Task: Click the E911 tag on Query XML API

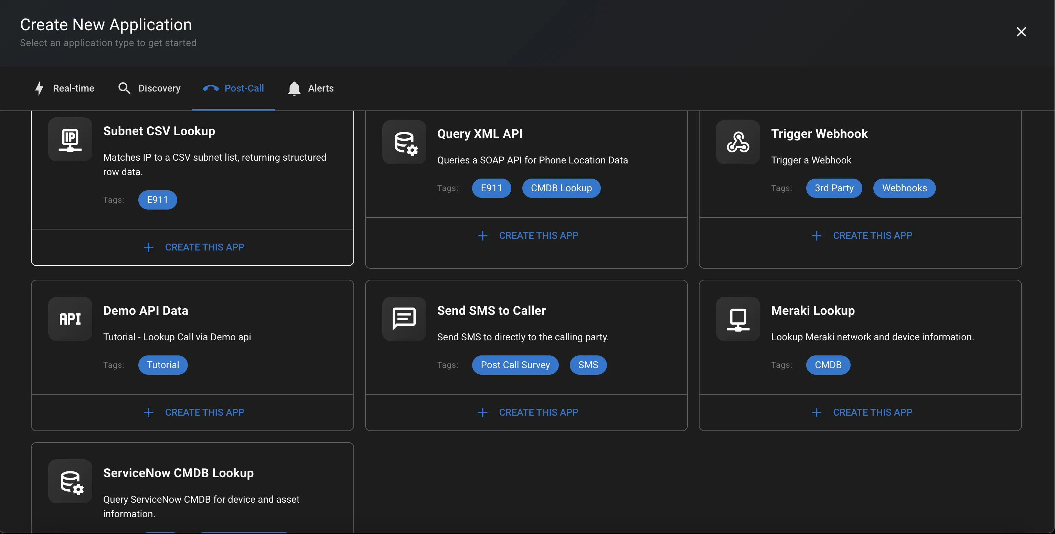Action: (x=491, y=188)
